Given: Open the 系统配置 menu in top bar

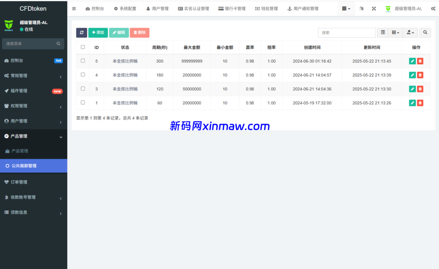Looking at the screenshot, I should [125, 8].
